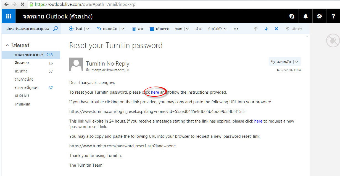The height and width of the screenshot is (176, 340).
Task: Click 'ตอบกลับ' reply button in the message header
Action: 281,62
